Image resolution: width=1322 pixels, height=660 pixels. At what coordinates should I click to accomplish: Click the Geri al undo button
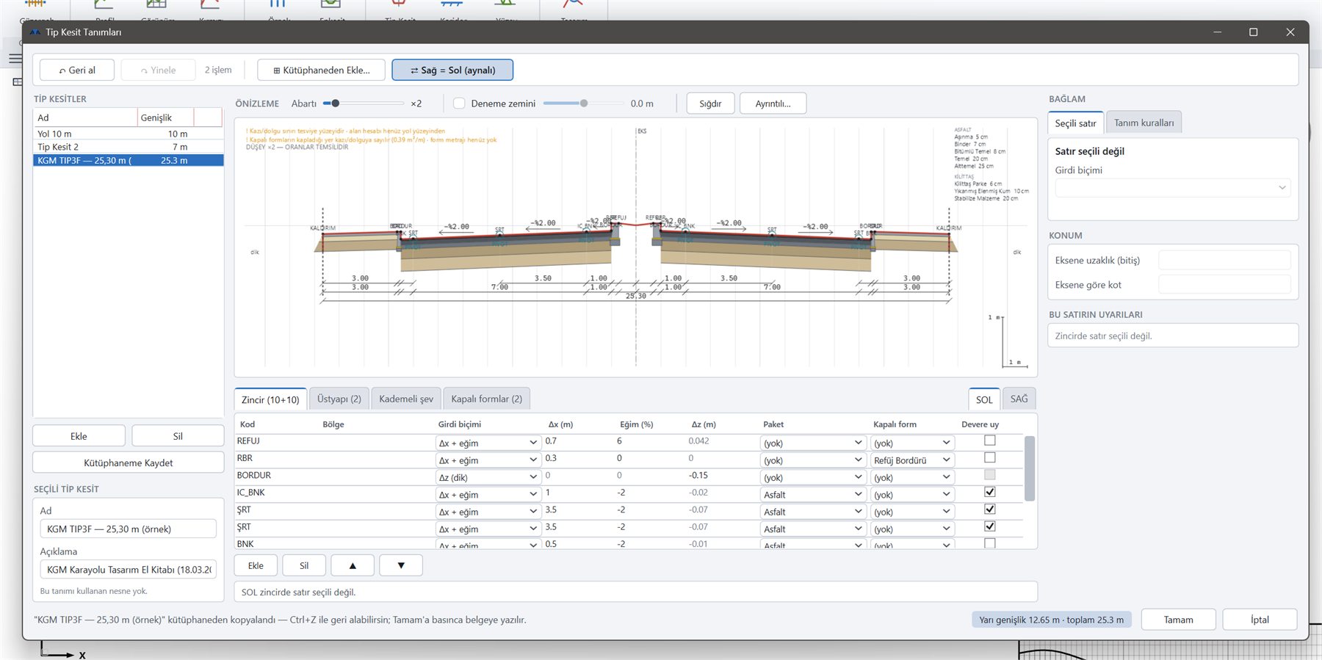[x=77, y=70]
